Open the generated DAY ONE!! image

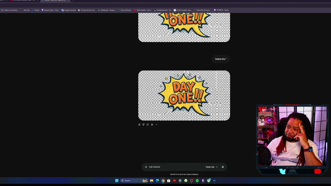click(184, 95)
